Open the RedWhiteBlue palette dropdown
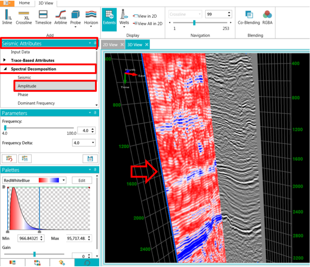 [x=63, y=180]
